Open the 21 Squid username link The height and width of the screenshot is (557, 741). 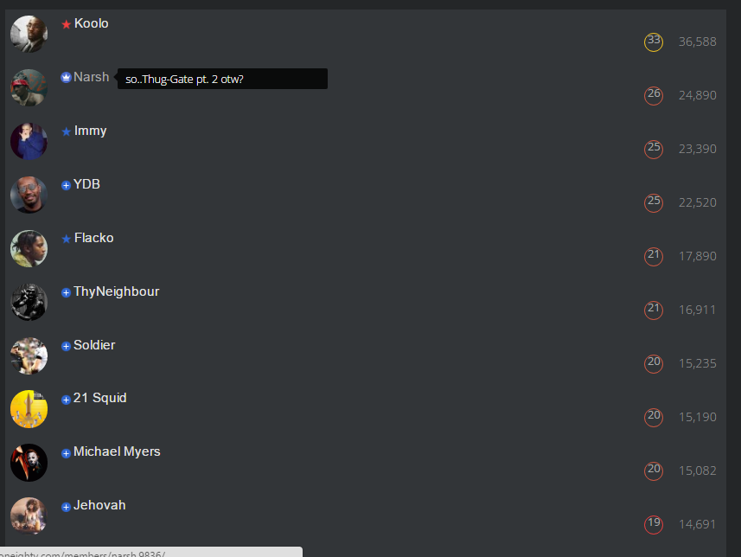point(99,398)
